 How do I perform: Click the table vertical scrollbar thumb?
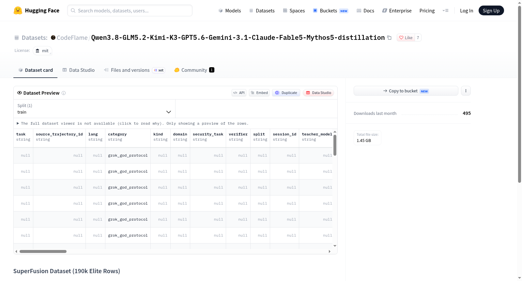coord(335,145)
